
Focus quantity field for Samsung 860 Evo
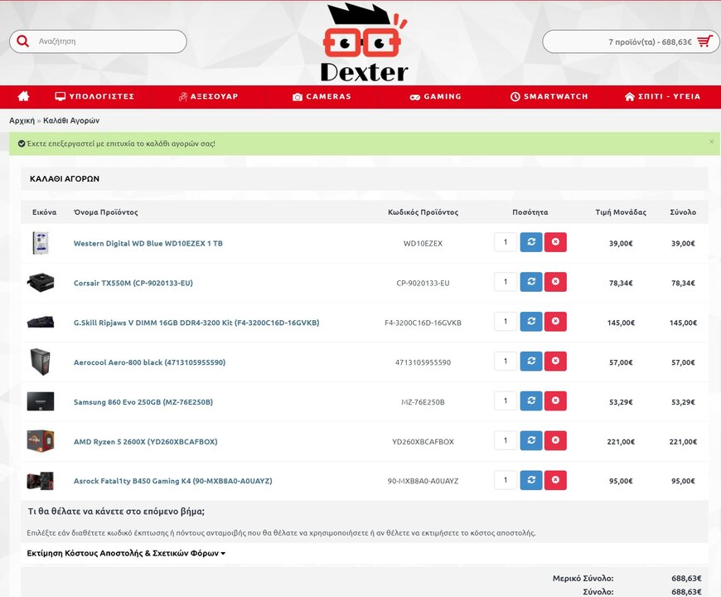tap(506, 400)
